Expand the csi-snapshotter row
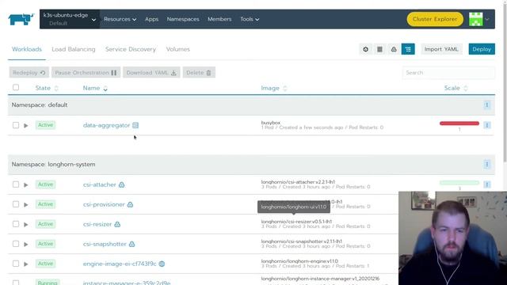The width and height of the screenshot is (507, 285). (26, 244)
